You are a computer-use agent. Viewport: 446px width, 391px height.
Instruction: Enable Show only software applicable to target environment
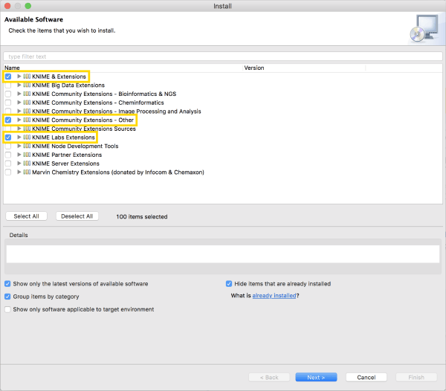click(7, 309)
